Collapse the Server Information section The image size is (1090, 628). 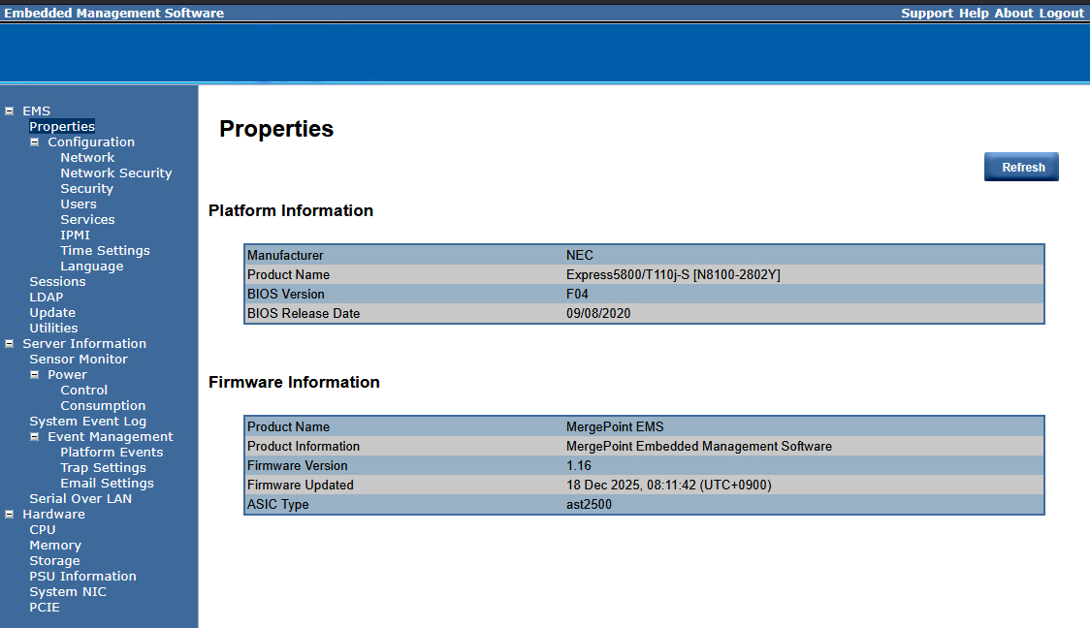(10, 344)
